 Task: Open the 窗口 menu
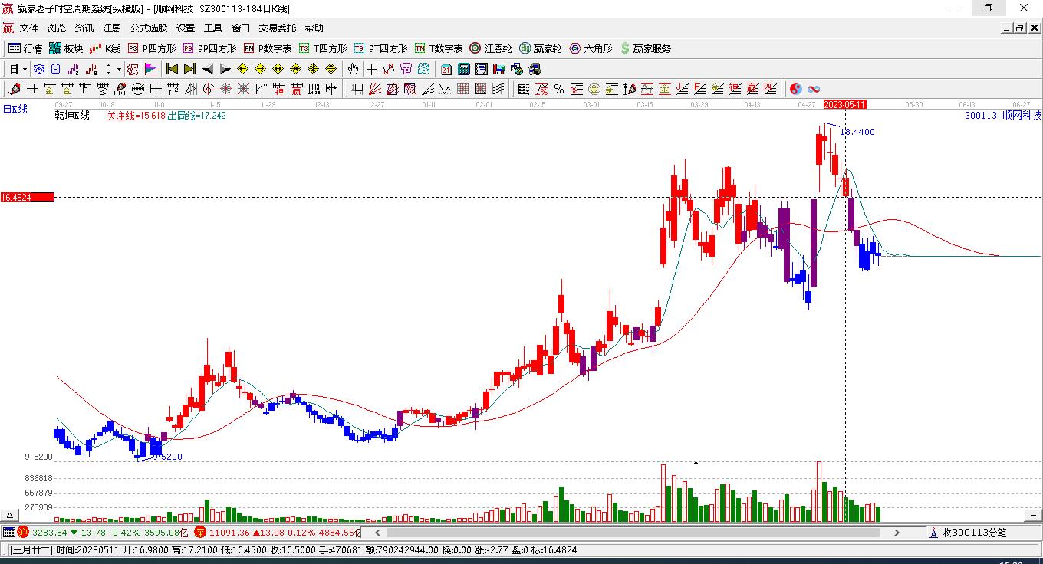(x=241, y=28)
